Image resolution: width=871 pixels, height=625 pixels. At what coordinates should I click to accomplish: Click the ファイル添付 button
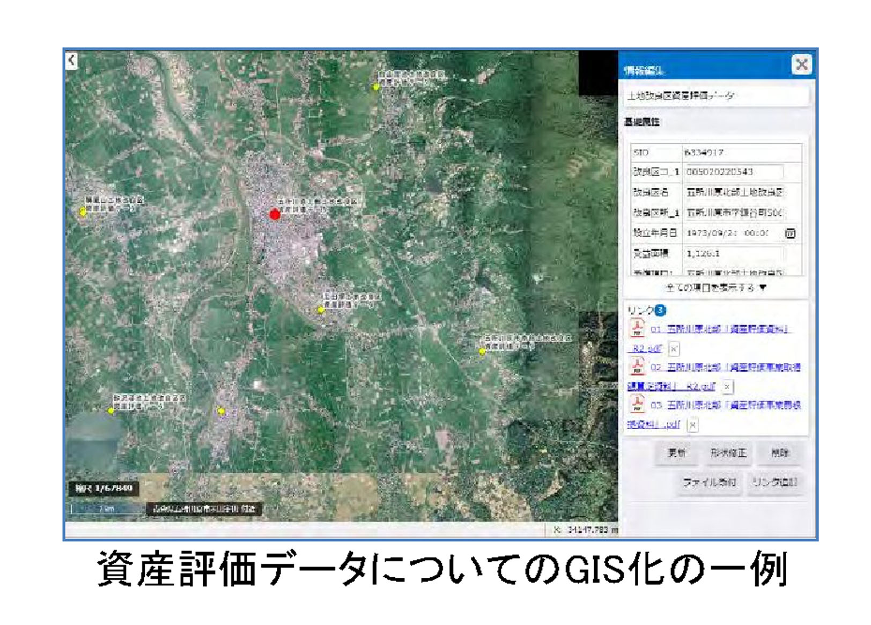709,482
